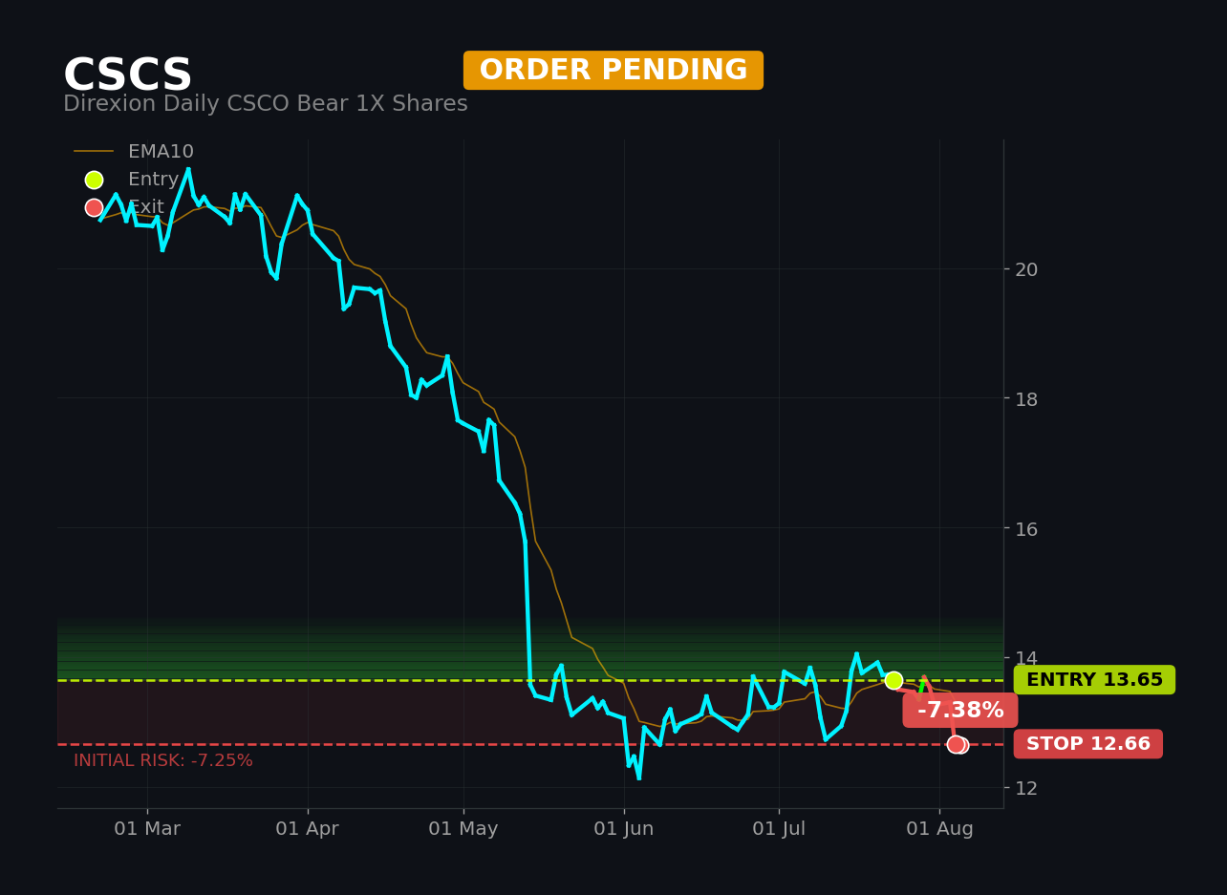The height and width of the screenshot is (895, 1227).
Task: Click the 01 Jul date axis label
Action: 779,829
